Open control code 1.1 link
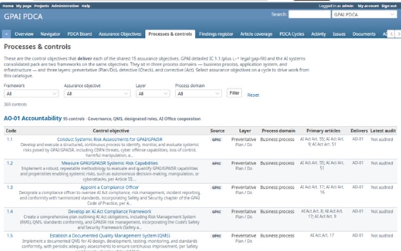The height and width of the screenshot is (251, 401). pyautogui.click(x=9, y=139)
